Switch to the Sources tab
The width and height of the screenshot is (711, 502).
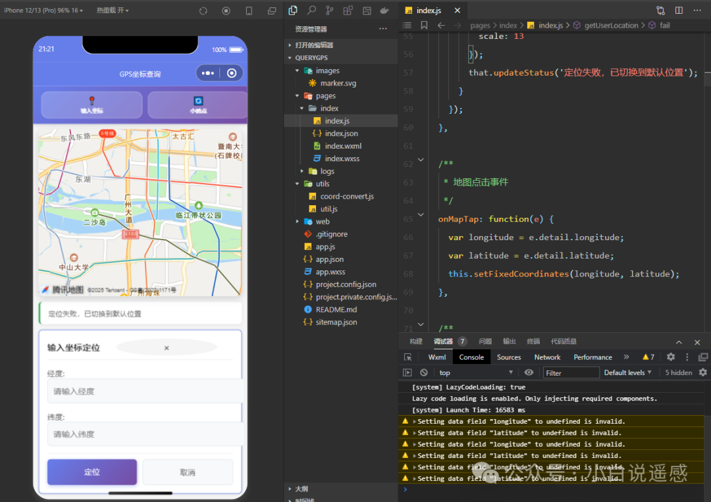509,357
